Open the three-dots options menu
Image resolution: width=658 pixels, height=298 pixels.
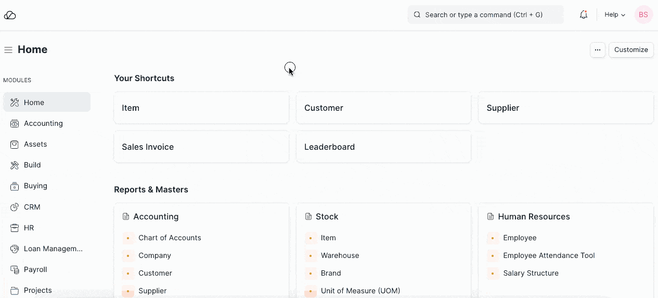click(598, 50)
